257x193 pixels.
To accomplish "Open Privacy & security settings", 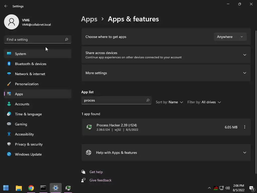I will [x=29, y=144].
